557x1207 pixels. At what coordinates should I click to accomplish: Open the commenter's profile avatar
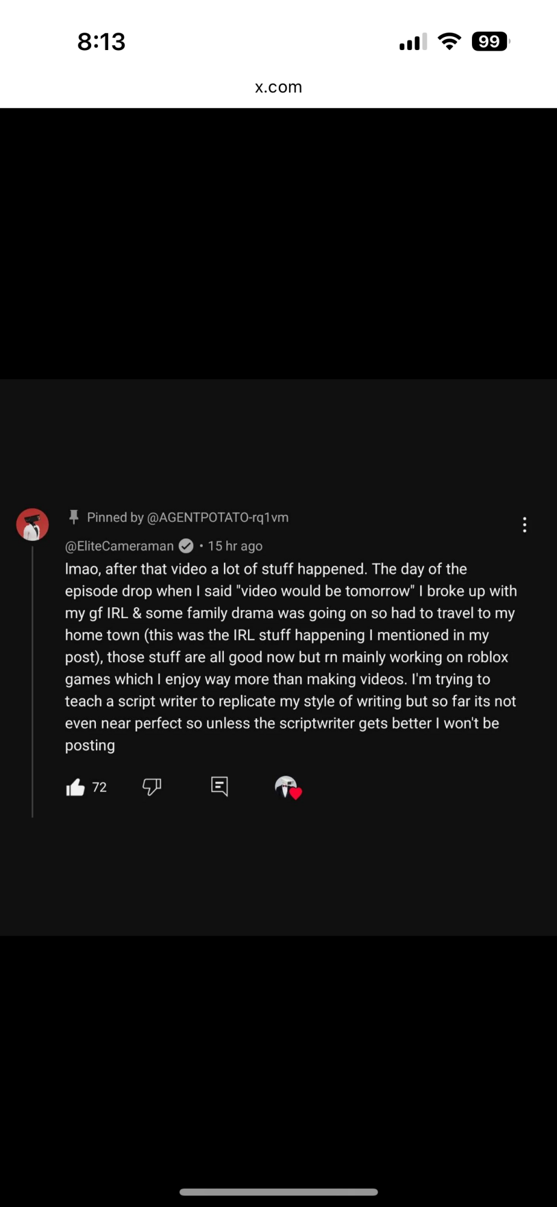point(33,524)
